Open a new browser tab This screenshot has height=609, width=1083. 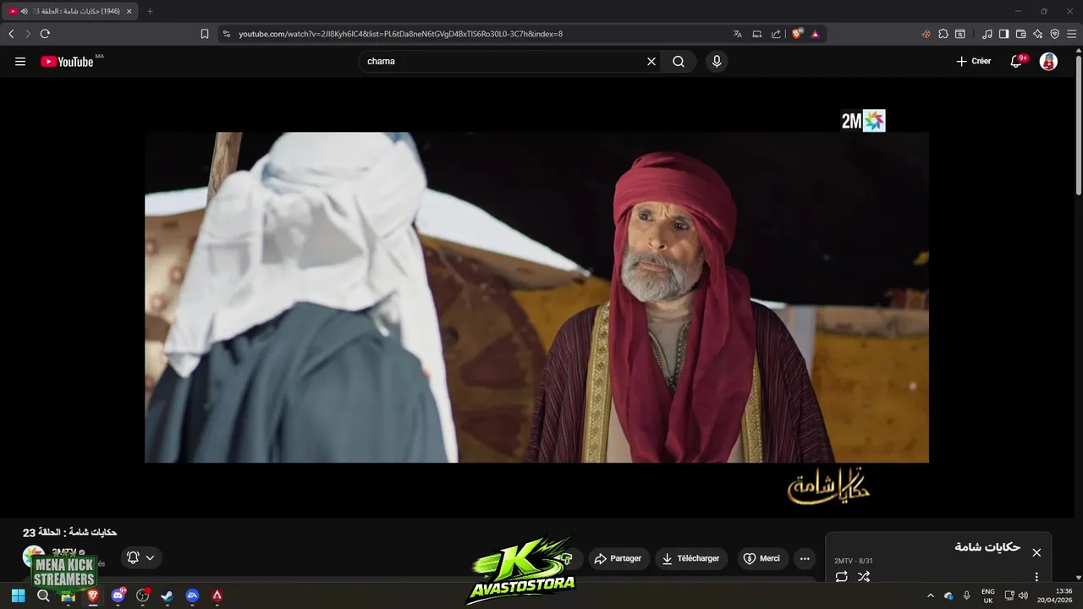pos(150,11)
